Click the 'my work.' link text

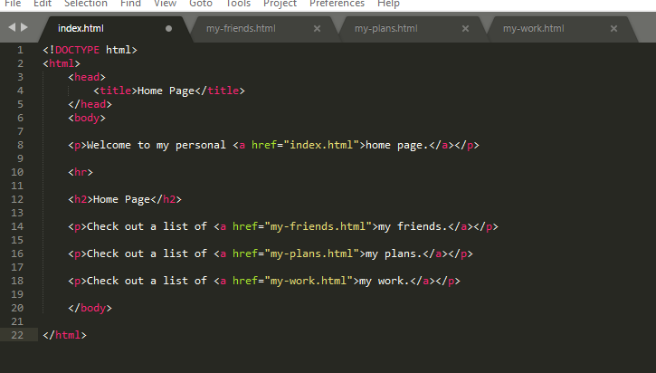385,281
